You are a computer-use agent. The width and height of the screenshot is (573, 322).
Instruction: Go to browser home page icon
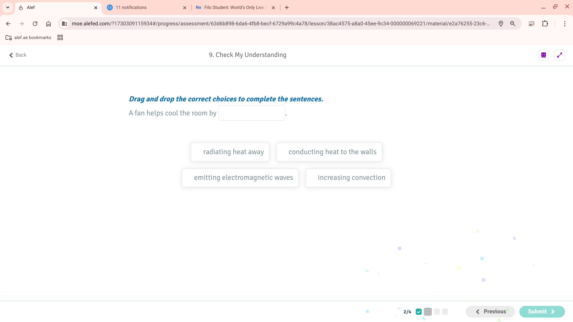pyautogui.click(x=48, y=24)
